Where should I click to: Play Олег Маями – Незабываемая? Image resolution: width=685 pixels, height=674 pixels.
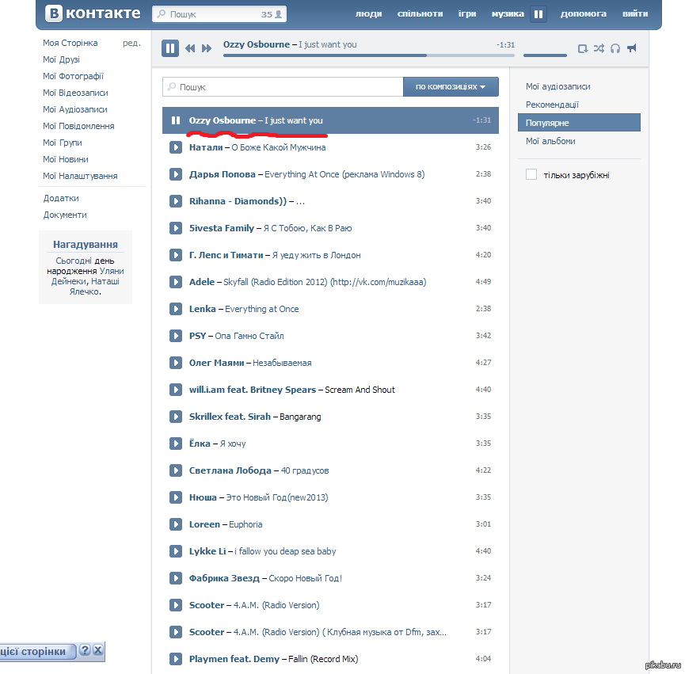click(176, 363)
